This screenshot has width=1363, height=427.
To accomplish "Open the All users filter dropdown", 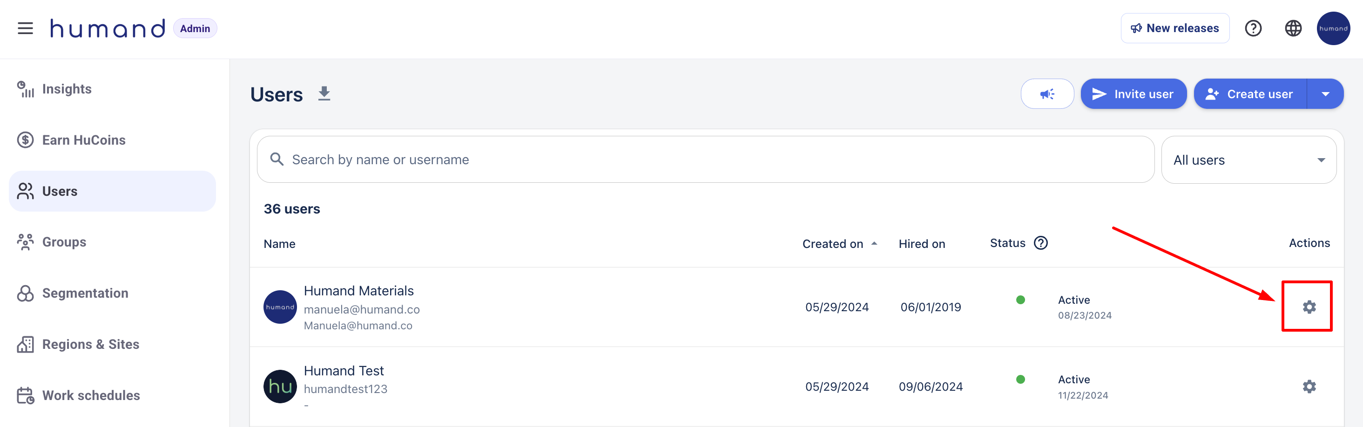I will click(x=1248, y=160).
